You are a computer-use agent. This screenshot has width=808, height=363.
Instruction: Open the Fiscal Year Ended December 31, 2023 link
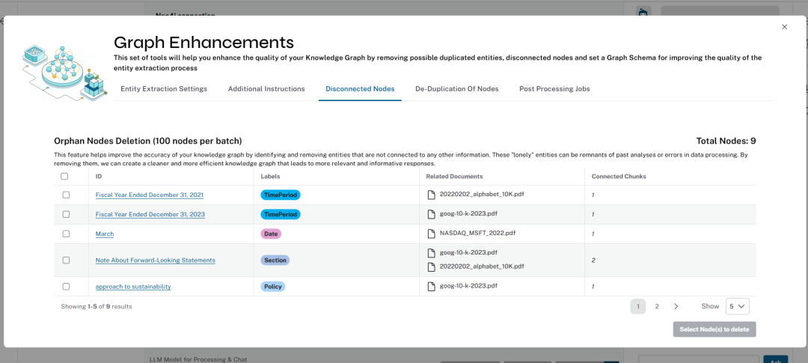click(x=150, y=215)
